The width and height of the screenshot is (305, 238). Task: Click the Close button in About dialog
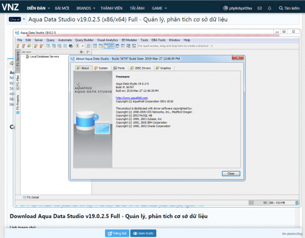click(x=231, y=173)
